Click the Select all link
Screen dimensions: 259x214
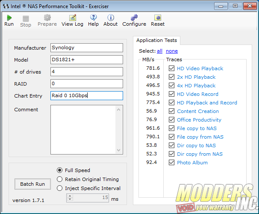[159, 51]
